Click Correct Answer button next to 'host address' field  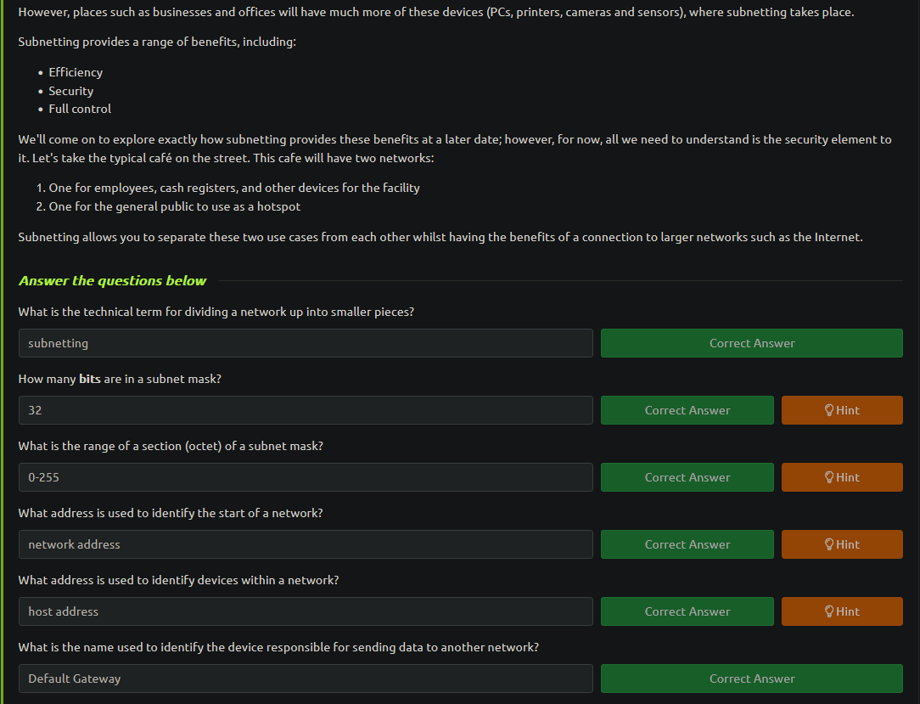click(687, 611)
